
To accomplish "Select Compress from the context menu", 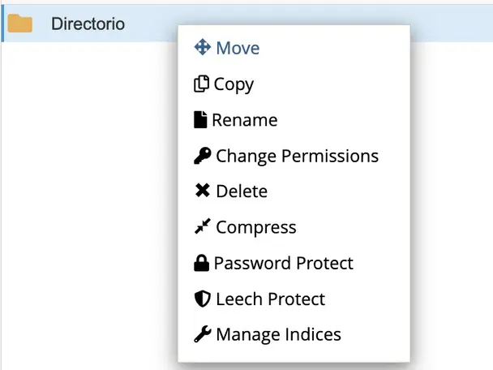I will [255, 227].
